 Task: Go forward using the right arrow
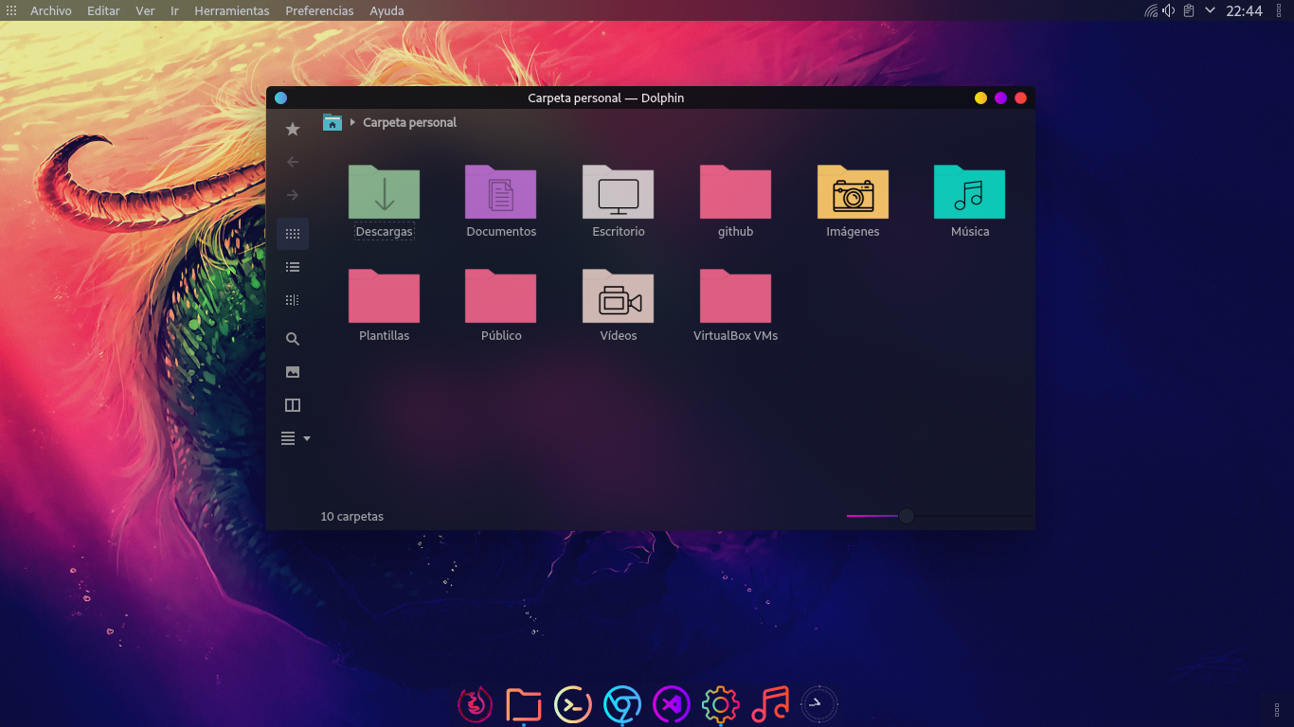pos(293,195)
